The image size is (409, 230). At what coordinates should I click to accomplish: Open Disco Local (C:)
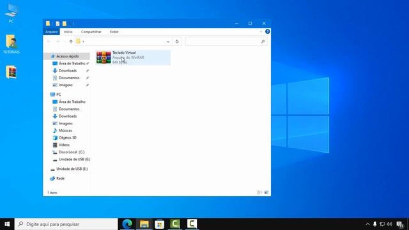click(72, 152)
